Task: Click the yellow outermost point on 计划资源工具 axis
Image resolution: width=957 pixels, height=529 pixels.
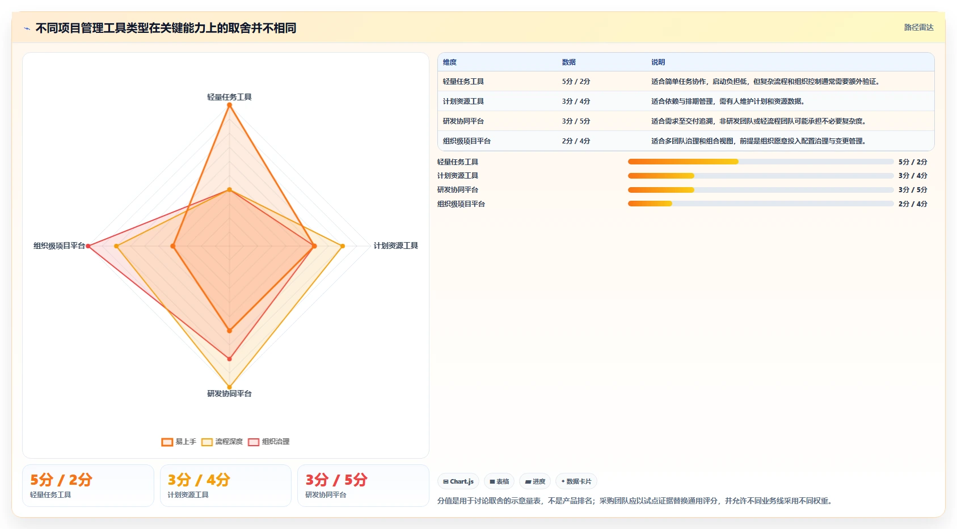Action: tap(343, 246)
